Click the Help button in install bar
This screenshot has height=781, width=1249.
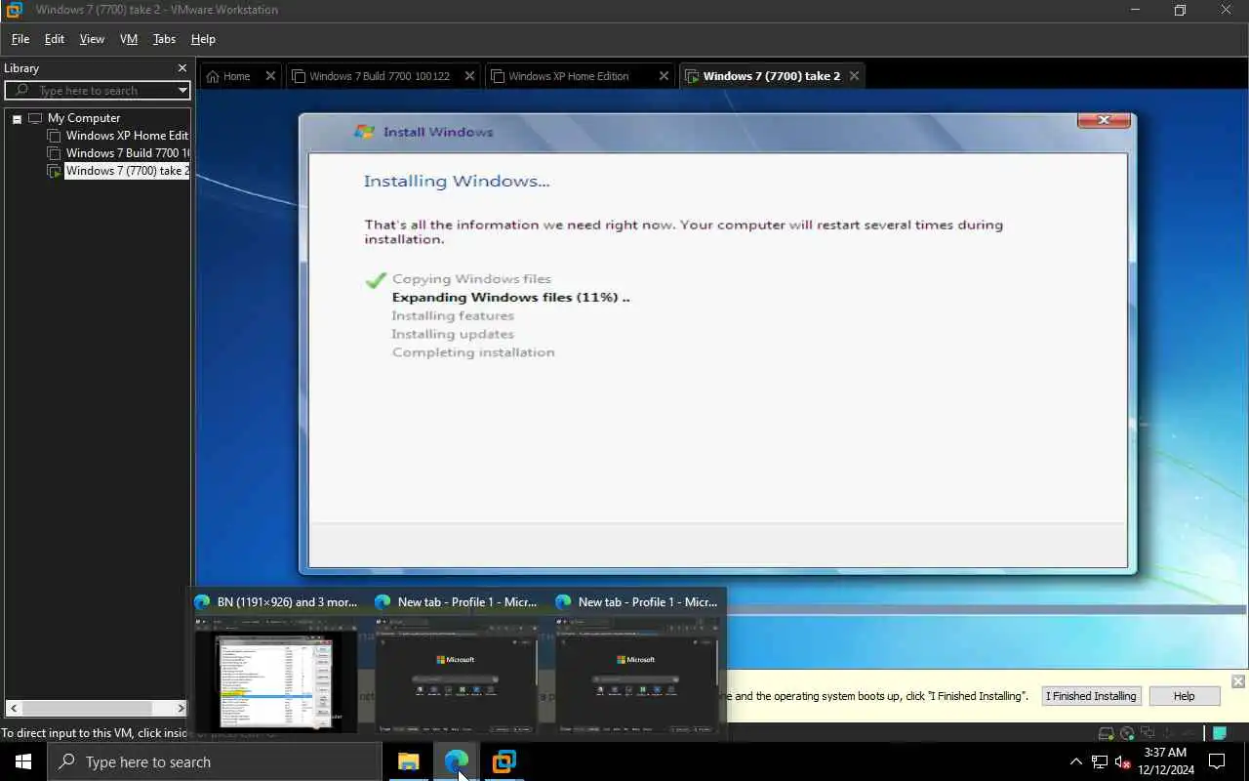click(1184, 696)
